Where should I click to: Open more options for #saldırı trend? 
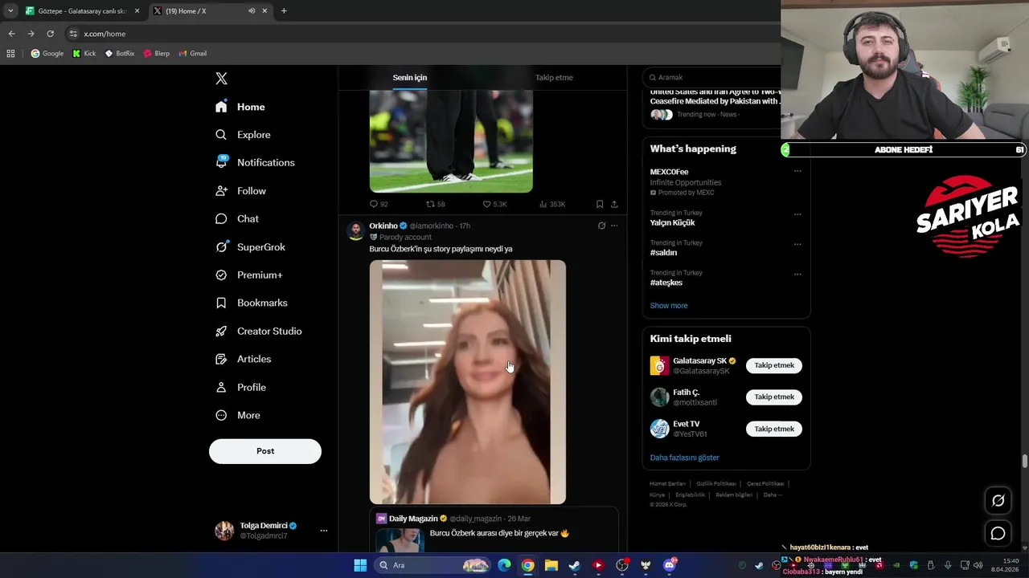click(797, 243)
